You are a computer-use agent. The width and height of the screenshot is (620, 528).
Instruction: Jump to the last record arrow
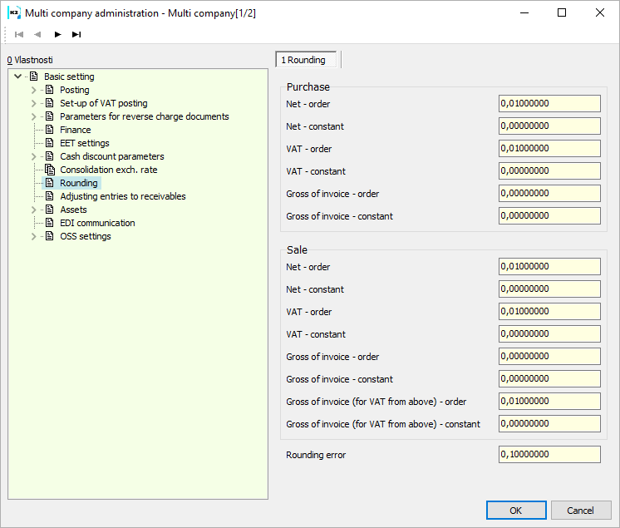[x=76, y=34]
